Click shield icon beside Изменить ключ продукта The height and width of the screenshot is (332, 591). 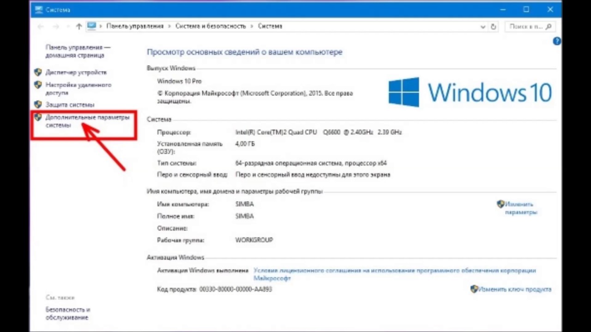pyautogui.click(x=474, y=289)
